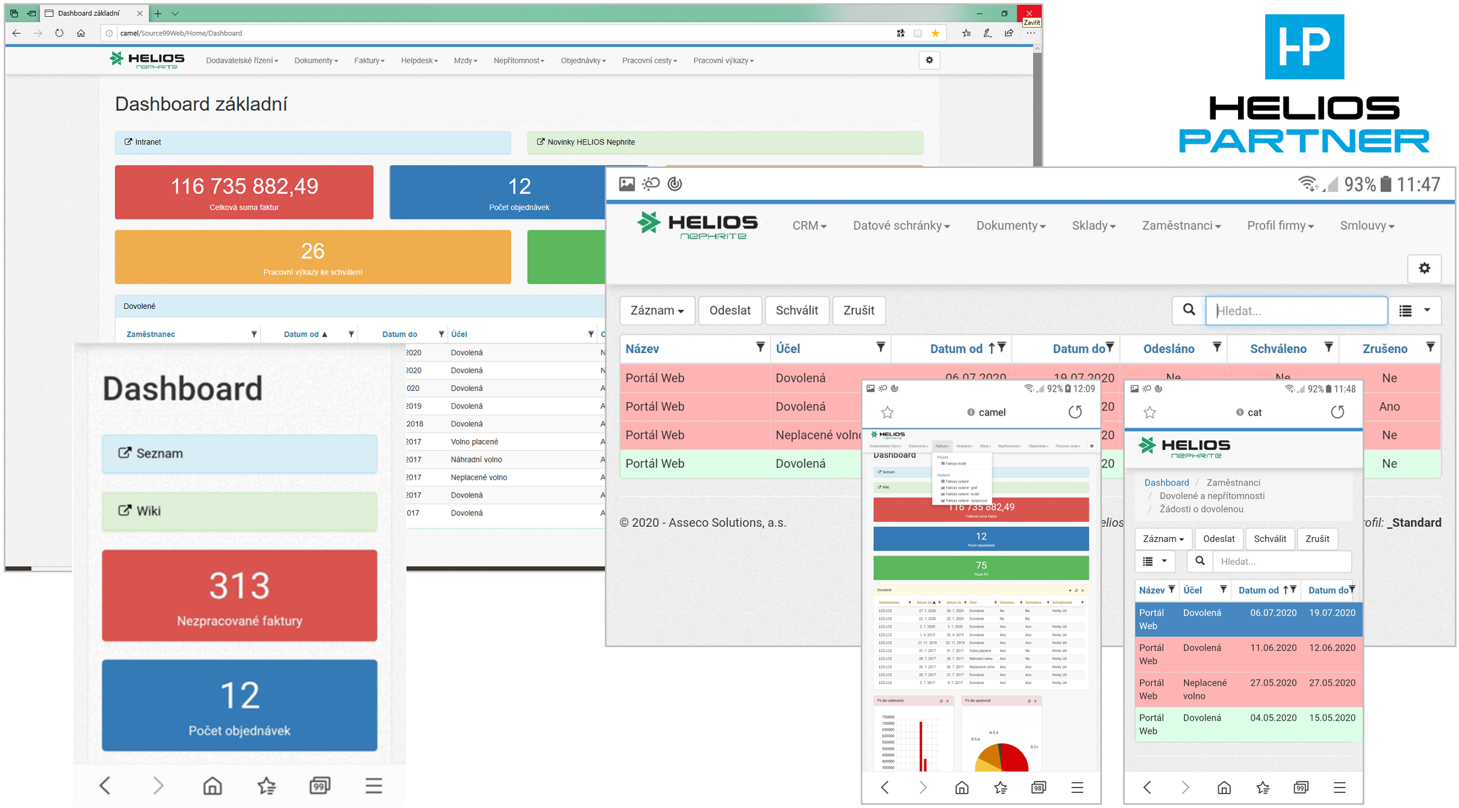Image resolution: width=1459 pixels, height=808 pixels.
Task: Open Datové schránky dropdown in tablet navbar
Action: 901,226
